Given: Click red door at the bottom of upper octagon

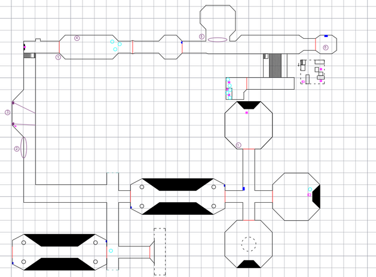Looking at the screenshot, I should point(249,149).
